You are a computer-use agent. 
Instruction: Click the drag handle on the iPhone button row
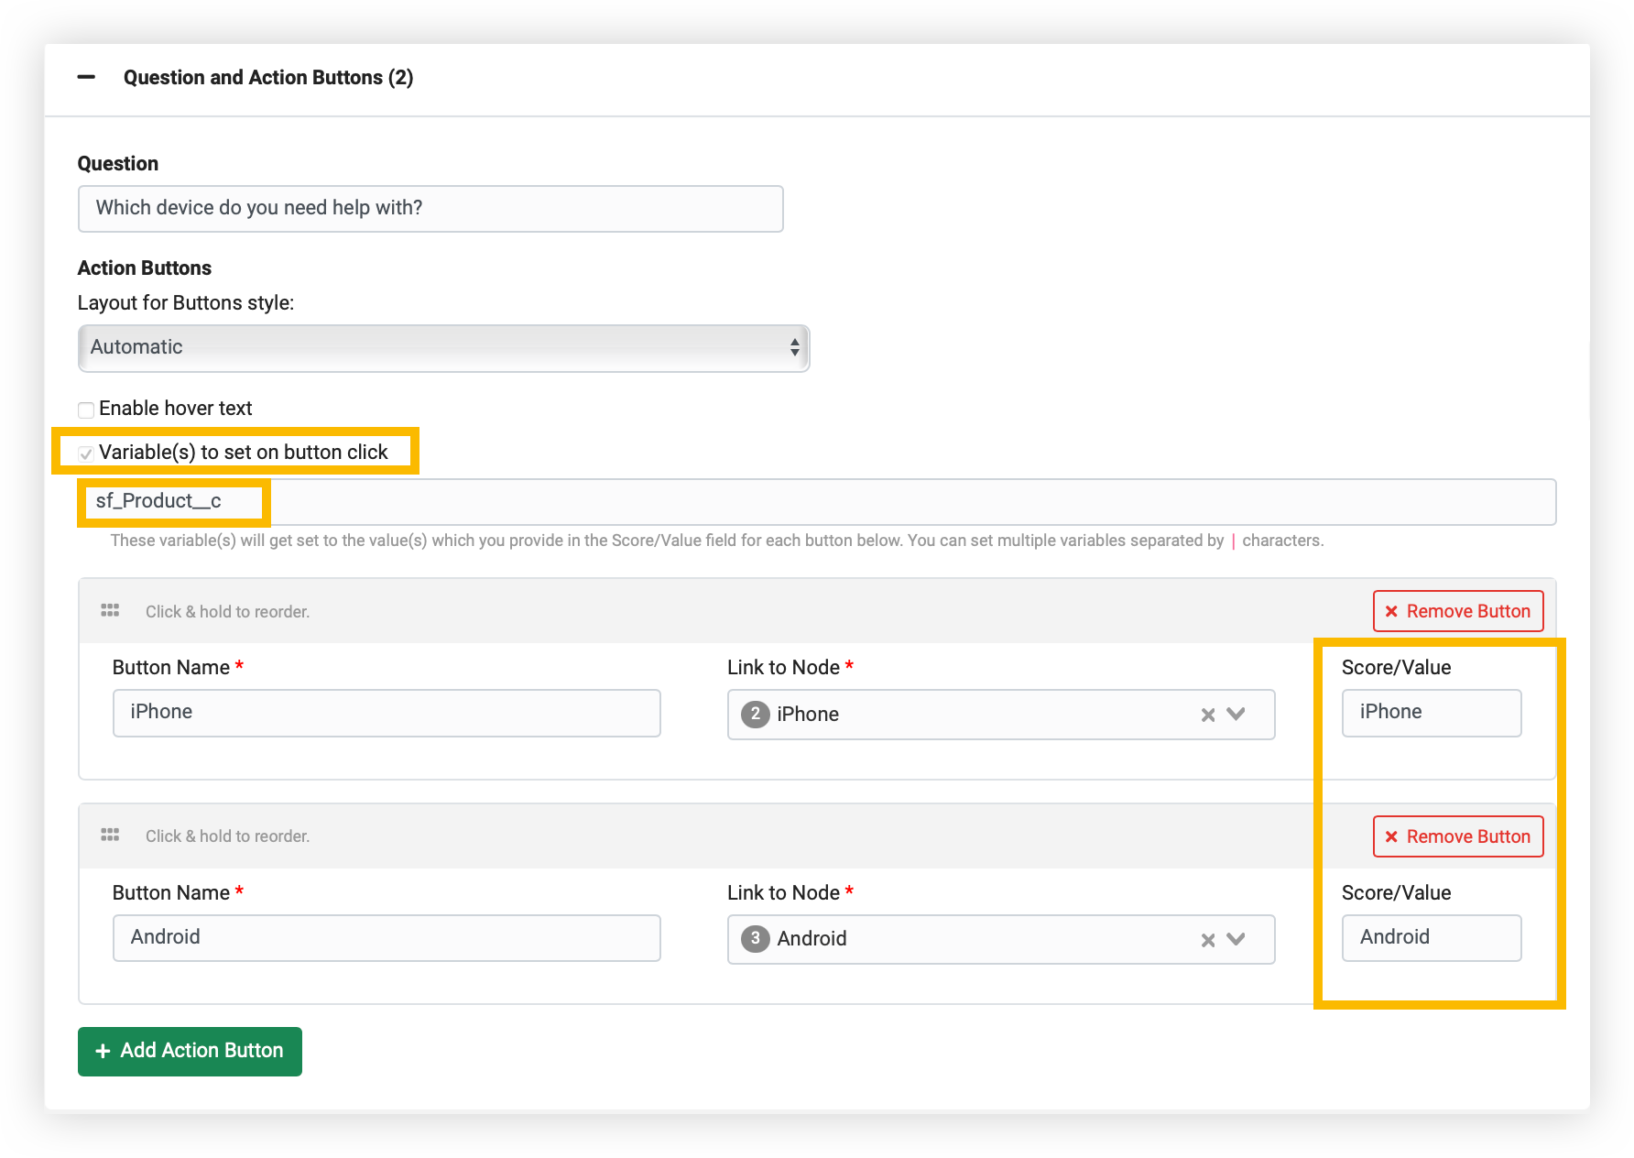pos(110,609)
